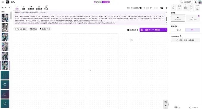This screenshot has height=109, width=202.
Task: Click the empty generation canvas frame
Action: pyautogui.click(x=90, y=71)
